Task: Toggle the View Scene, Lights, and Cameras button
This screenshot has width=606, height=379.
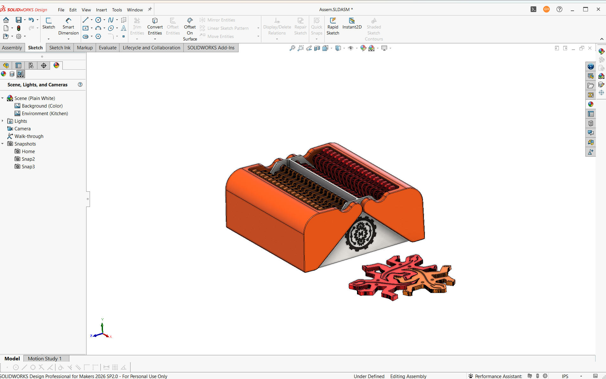Action: click(21, 74)
